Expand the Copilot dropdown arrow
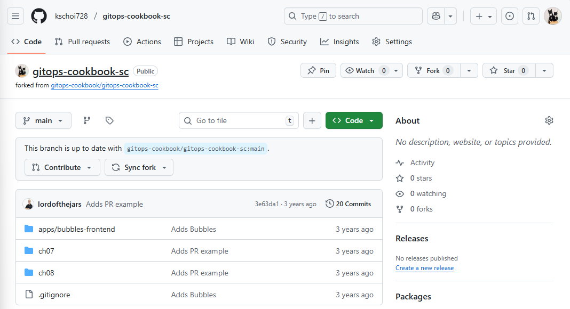Image resolution: width=570 pixels, height=309 pixels. 450,16
